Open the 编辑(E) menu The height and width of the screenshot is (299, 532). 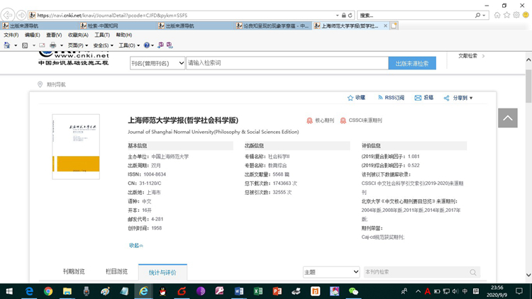32,35
